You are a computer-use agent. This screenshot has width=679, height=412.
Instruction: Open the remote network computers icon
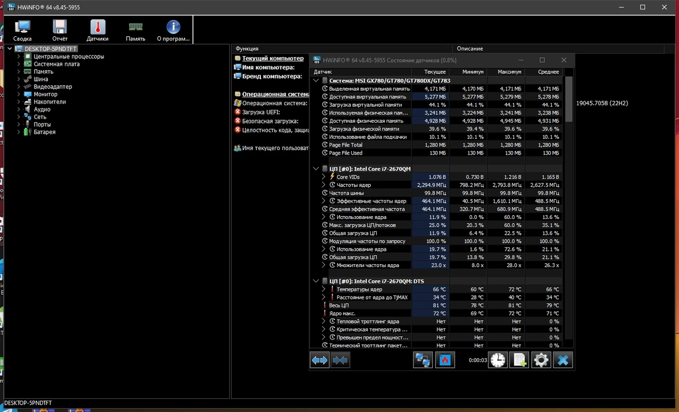423,360
